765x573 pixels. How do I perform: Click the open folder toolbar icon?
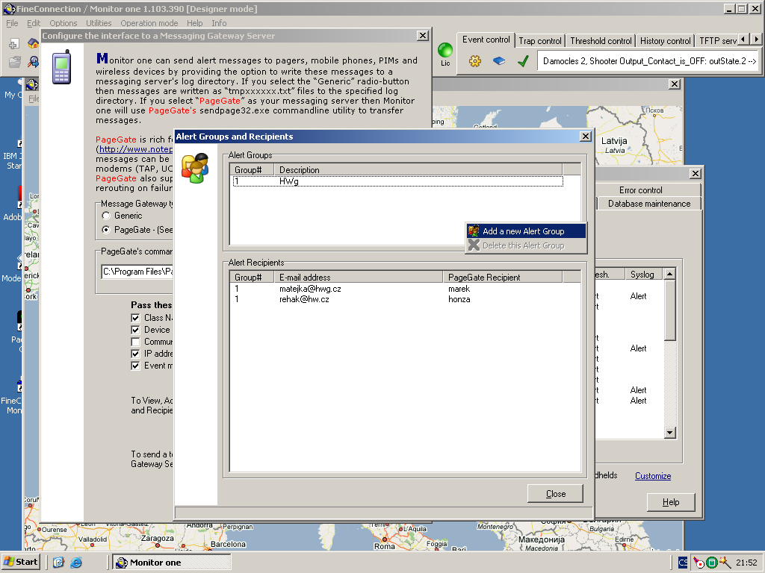(x=15, y=62)
